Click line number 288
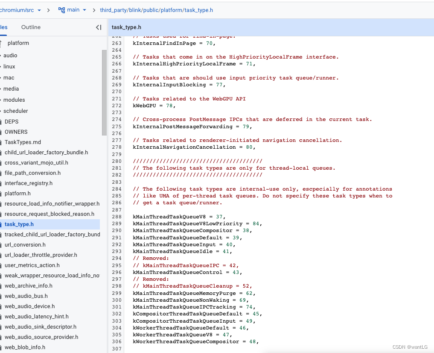Screen dimensions: 434x353 tap(117, 217)
